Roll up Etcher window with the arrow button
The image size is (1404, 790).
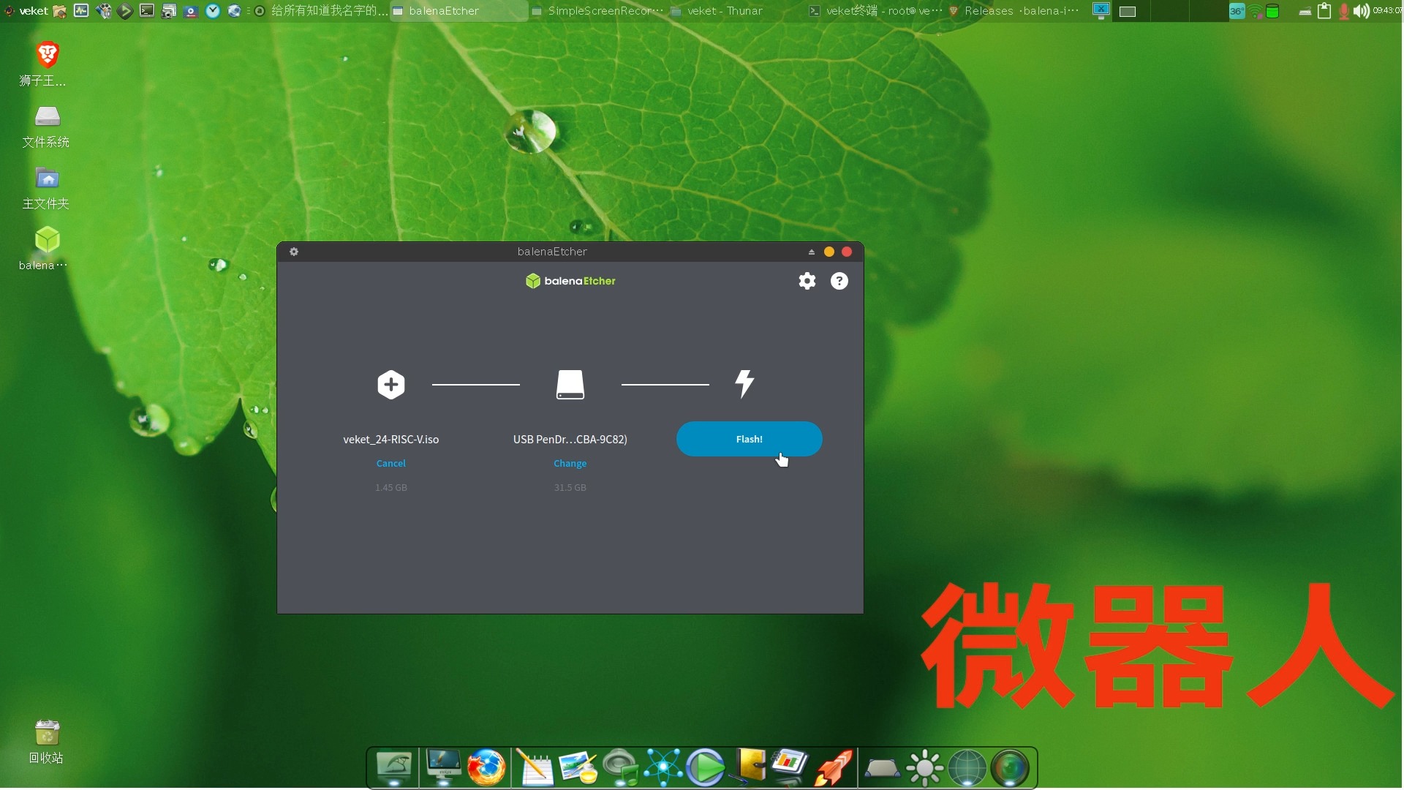click(x=811, y=252)
